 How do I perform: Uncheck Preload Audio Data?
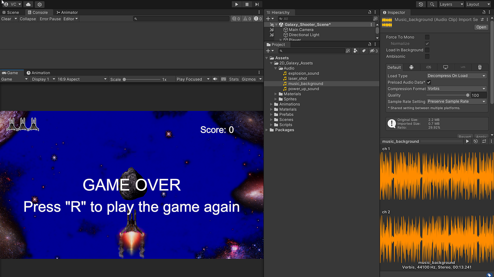pyautogui.click(x=429, y=82)
